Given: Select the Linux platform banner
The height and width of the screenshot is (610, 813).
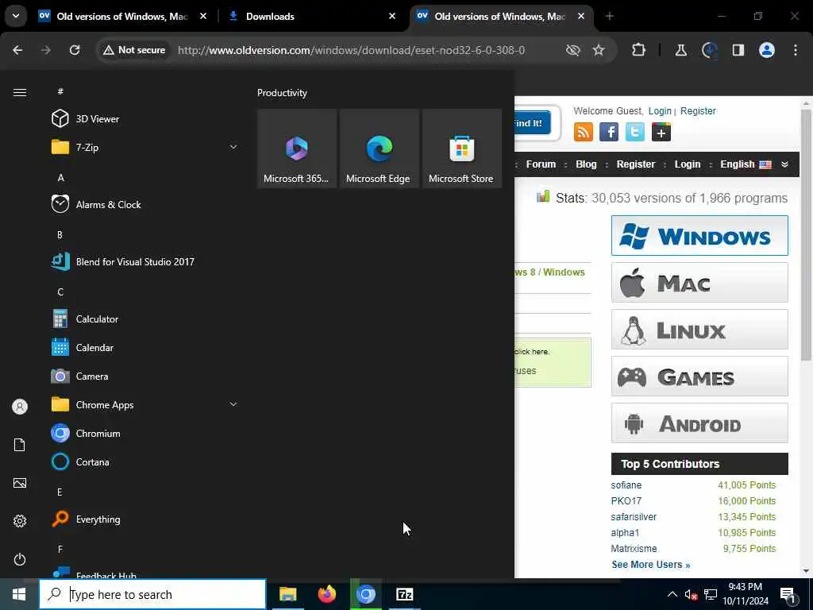Looking at the screenshot, I should click(699, 330).
